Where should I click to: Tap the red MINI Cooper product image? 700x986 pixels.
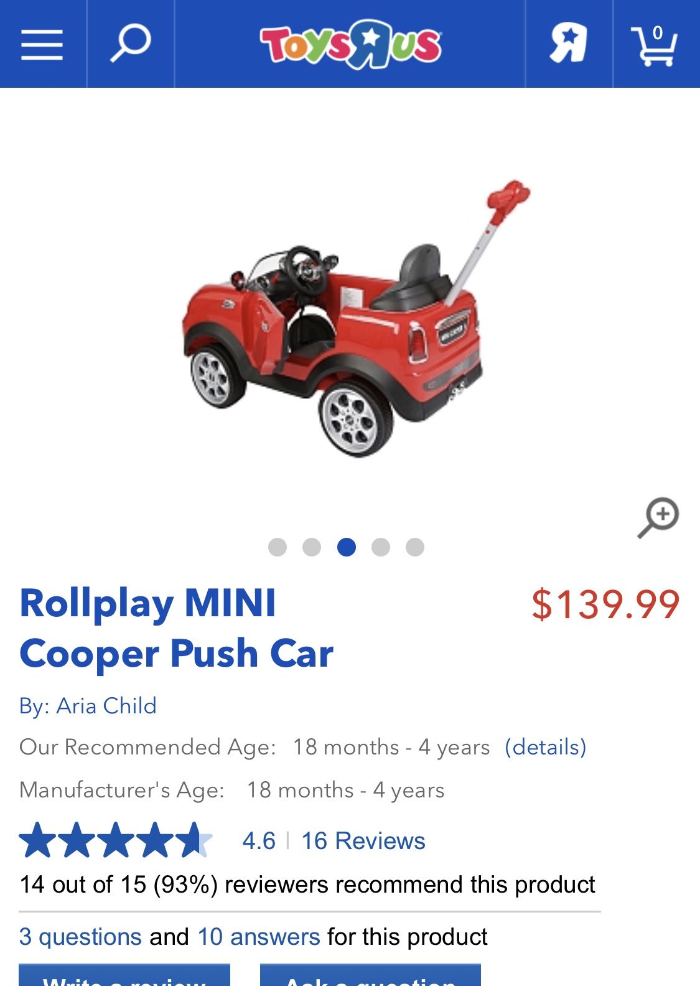point(356,319)
